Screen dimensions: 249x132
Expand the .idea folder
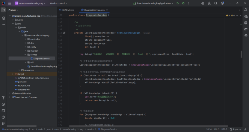[13, 20]
